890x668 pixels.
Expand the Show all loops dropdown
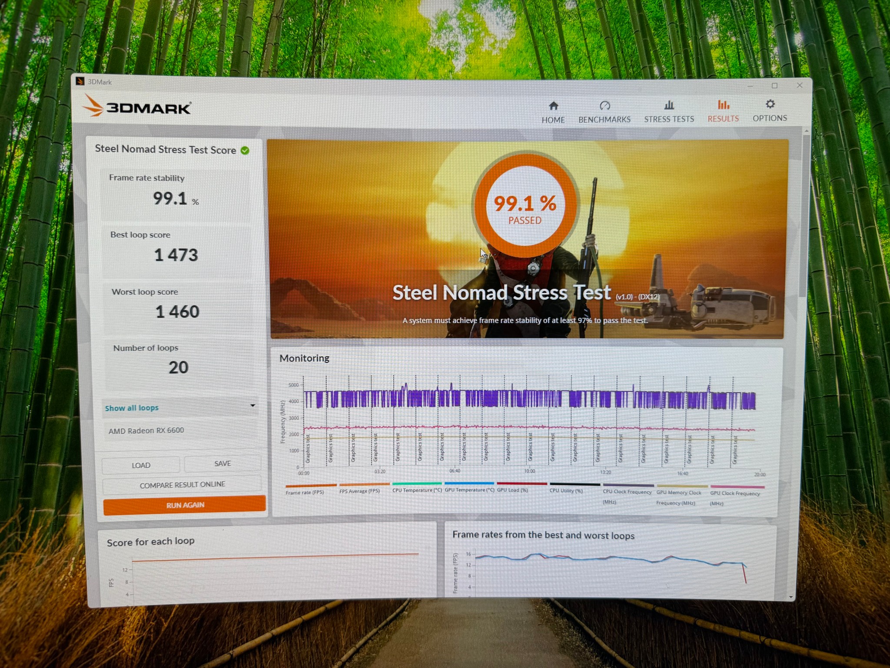[x=180, y=407]
